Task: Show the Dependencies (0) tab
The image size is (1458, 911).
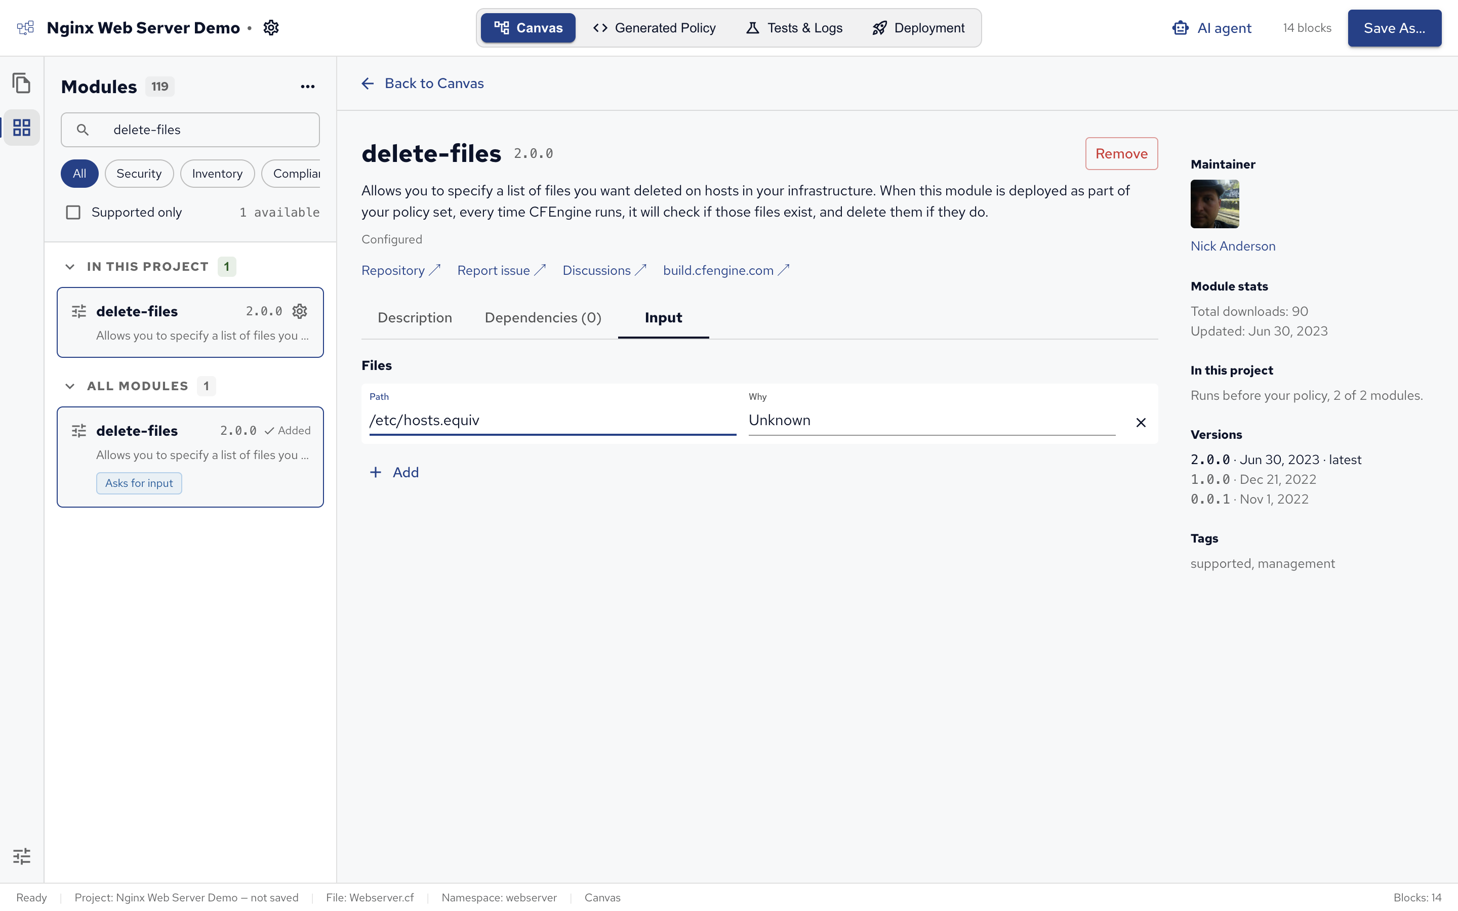Action: tap(543, 317)
